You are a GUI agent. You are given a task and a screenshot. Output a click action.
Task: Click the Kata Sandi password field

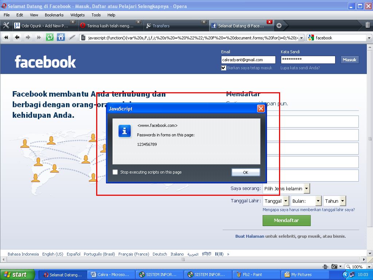tap(308, 60)
